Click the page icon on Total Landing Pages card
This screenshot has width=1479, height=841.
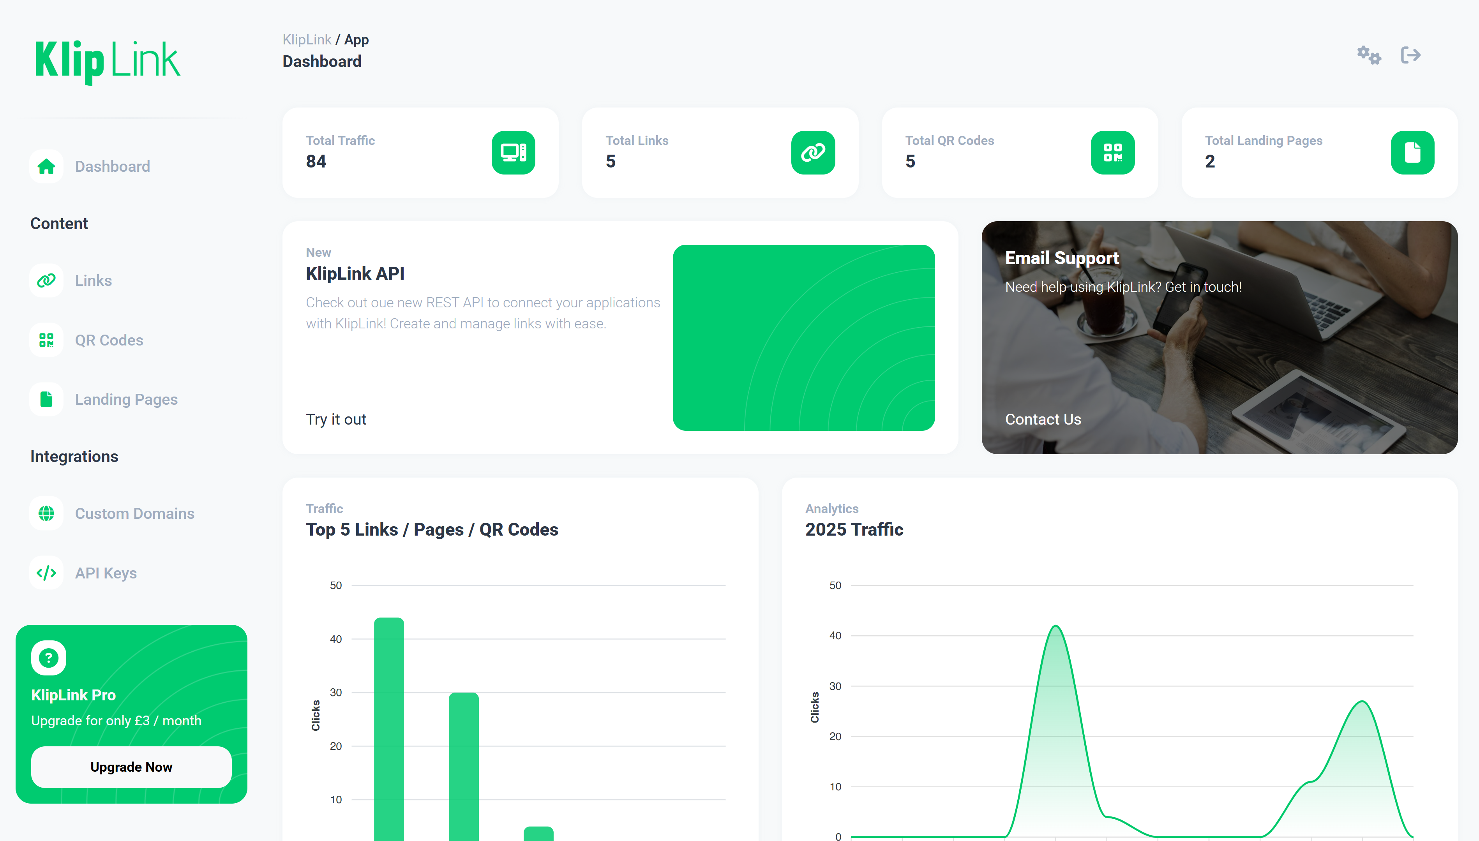[1412, 152]
